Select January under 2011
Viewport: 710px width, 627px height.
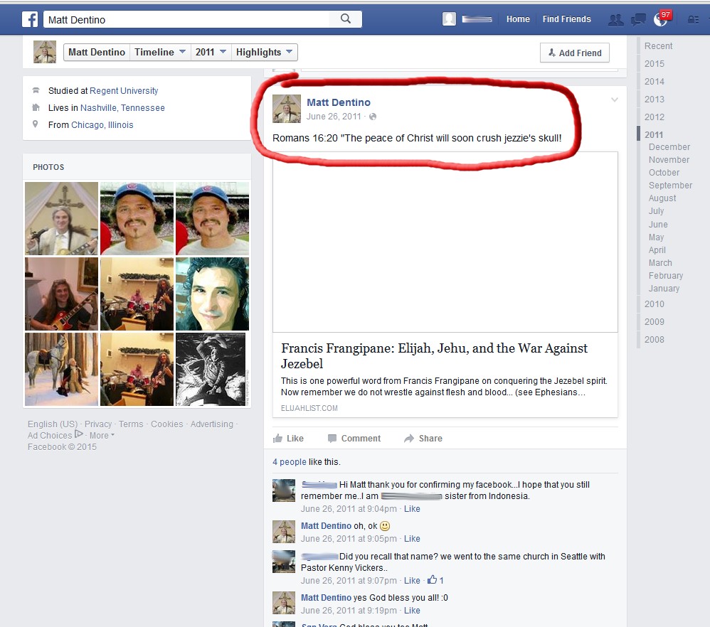point(664,288)
